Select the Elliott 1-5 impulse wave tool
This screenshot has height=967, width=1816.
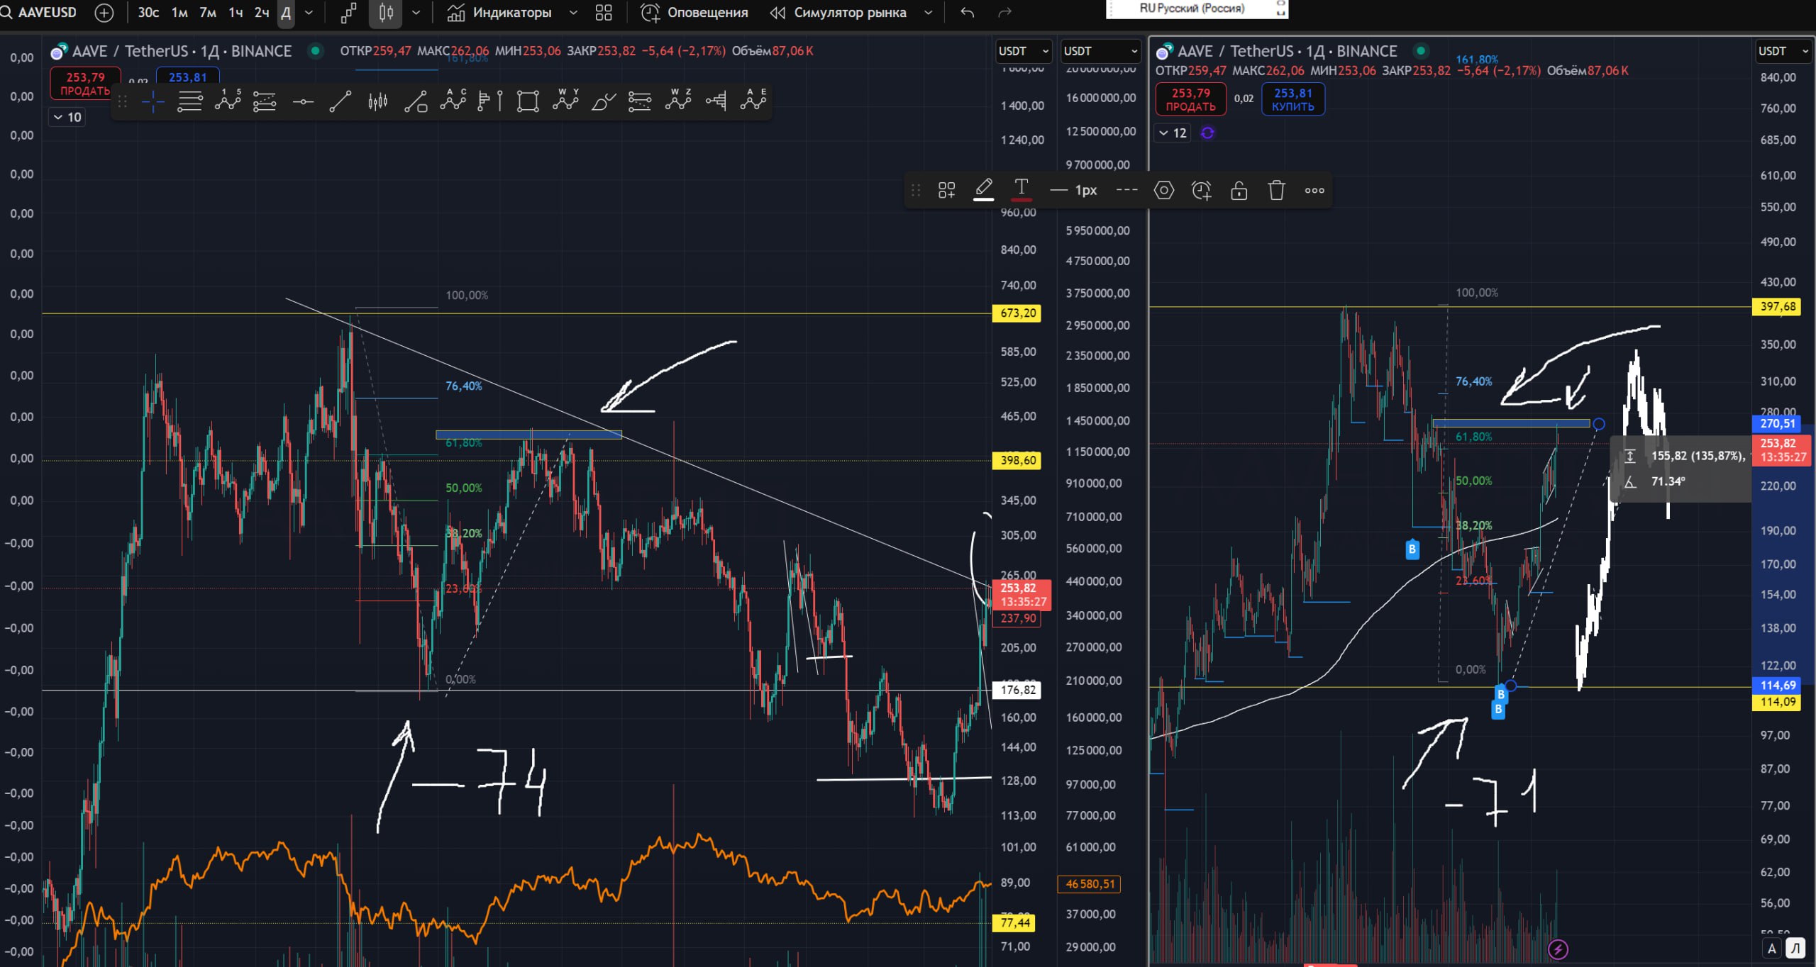click(x=228, y=101)
